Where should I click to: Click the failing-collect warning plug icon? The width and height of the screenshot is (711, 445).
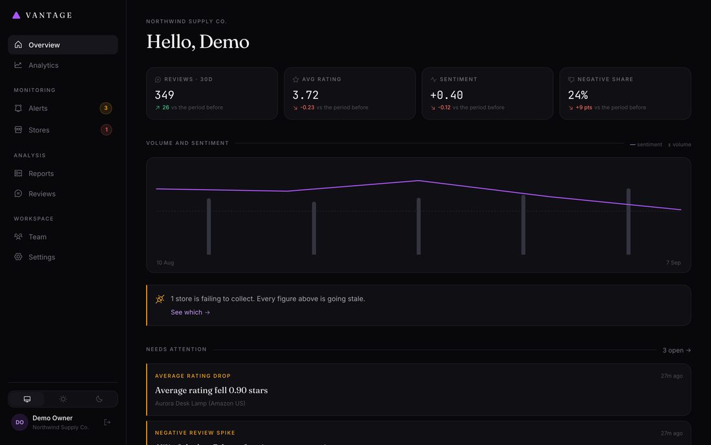click(160, 299)
